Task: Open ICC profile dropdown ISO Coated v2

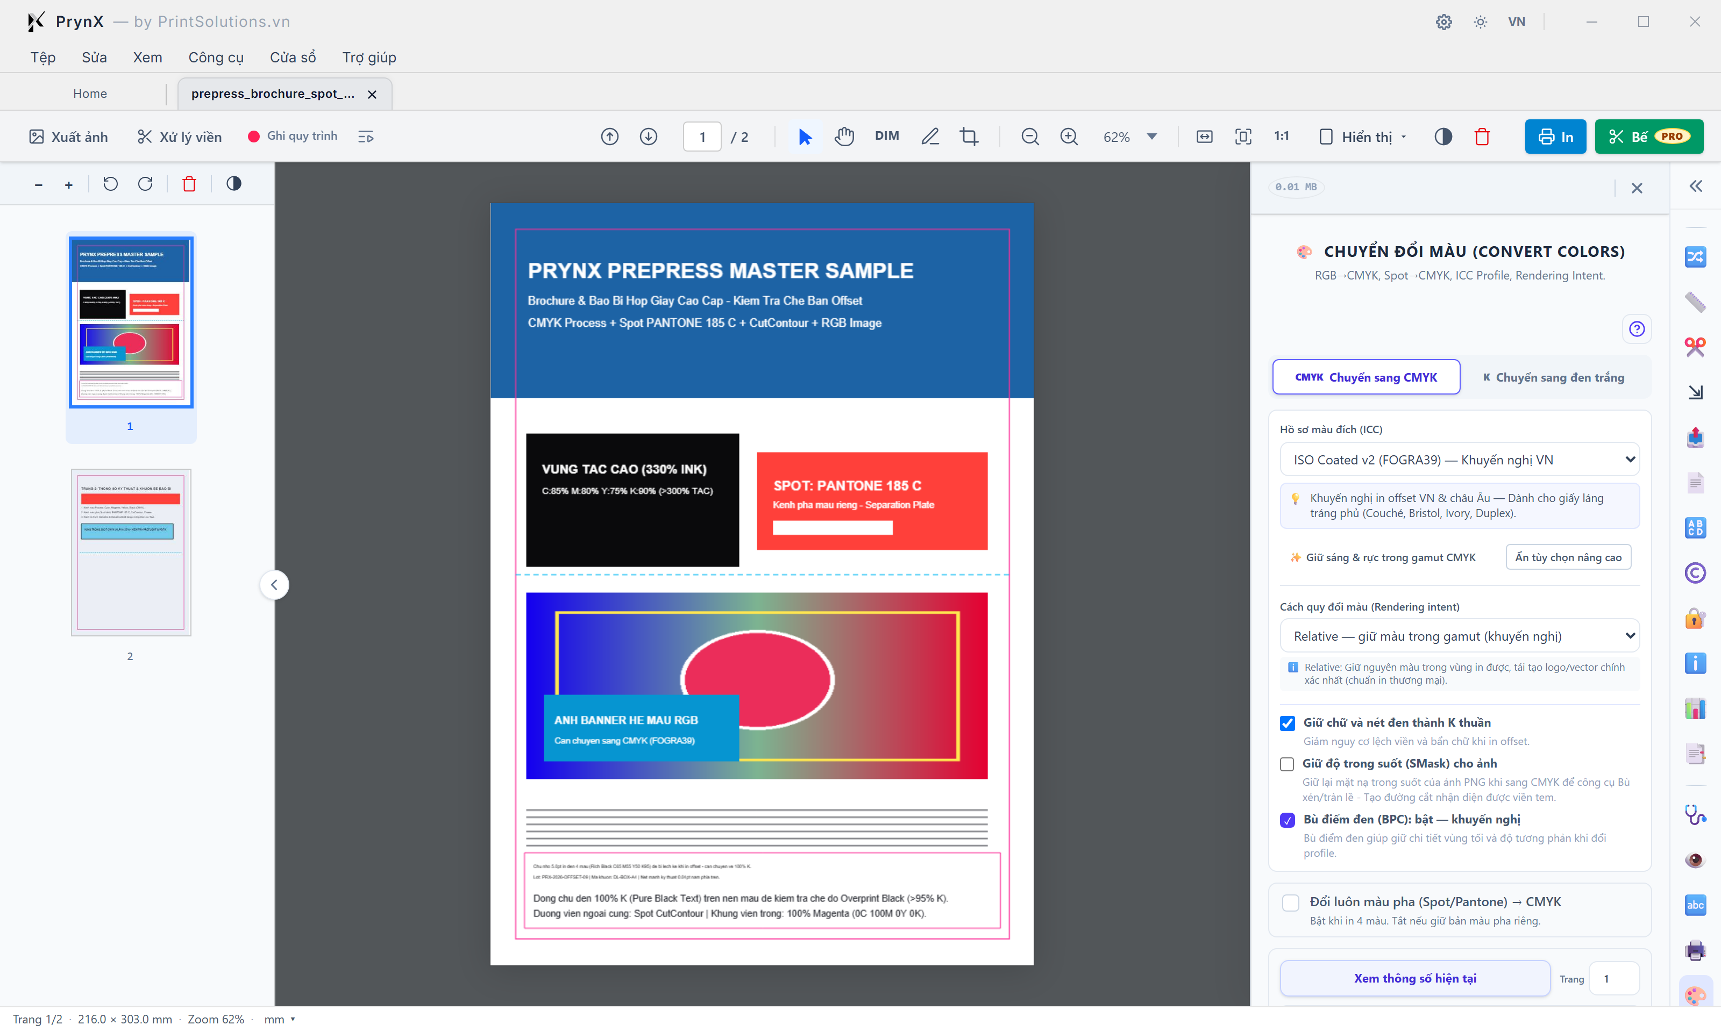Action: tap(1460, 460)
